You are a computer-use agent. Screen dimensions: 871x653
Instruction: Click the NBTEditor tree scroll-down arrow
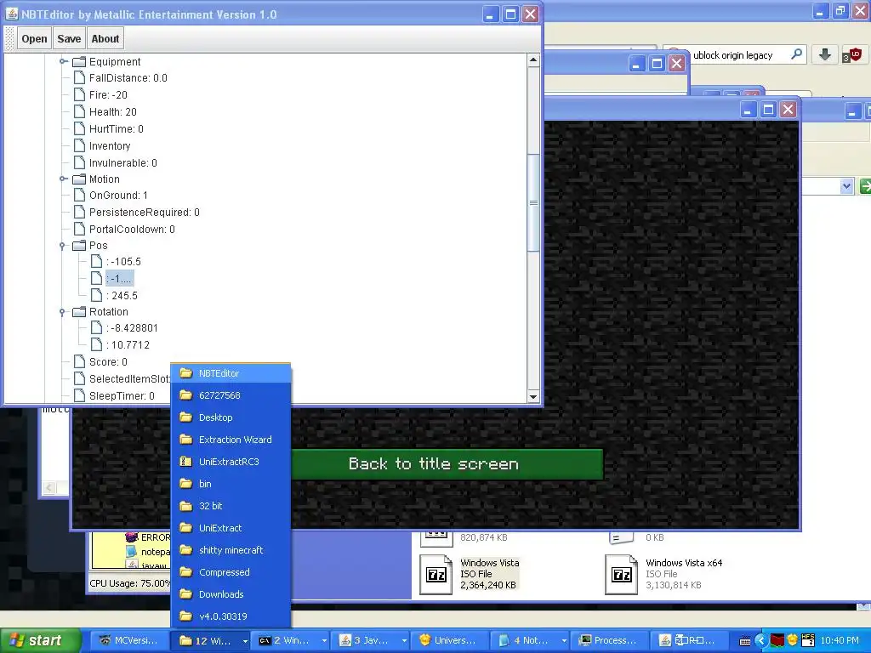click(x=533, y=396)
